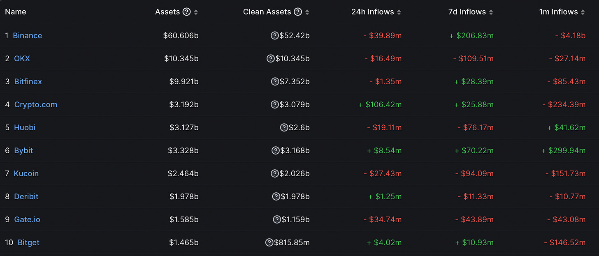Viewport: 599px width, 256px height.
Task: Click the Clean Assets column header label
Action: (267, 12)
